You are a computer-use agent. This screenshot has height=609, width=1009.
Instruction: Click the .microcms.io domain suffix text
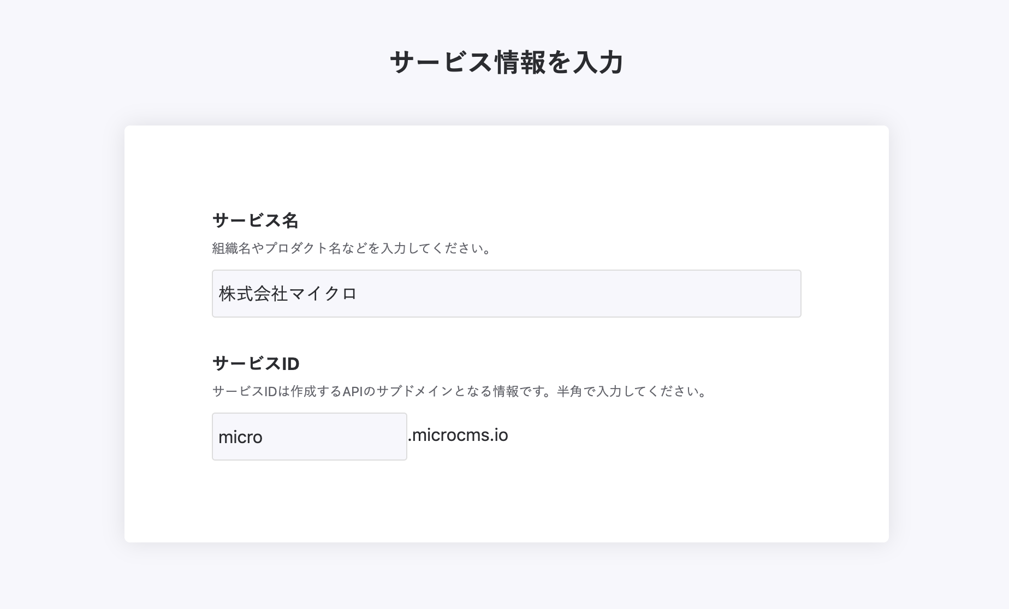(459, 435)
